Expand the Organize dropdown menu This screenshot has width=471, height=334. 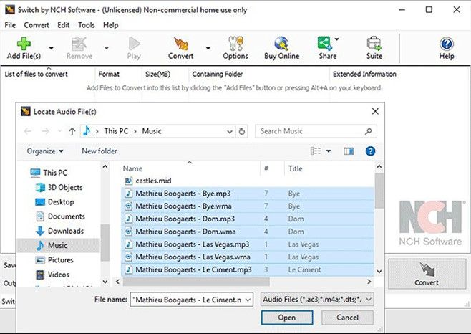pos(45,151)
